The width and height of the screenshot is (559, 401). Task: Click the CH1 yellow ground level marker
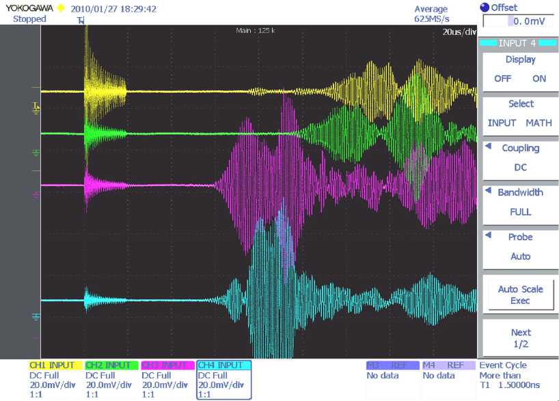[36, 107]
